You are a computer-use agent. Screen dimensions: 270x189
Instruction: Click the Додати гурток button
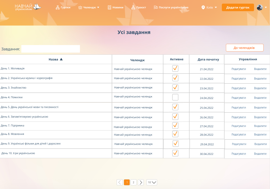point(238,8)
